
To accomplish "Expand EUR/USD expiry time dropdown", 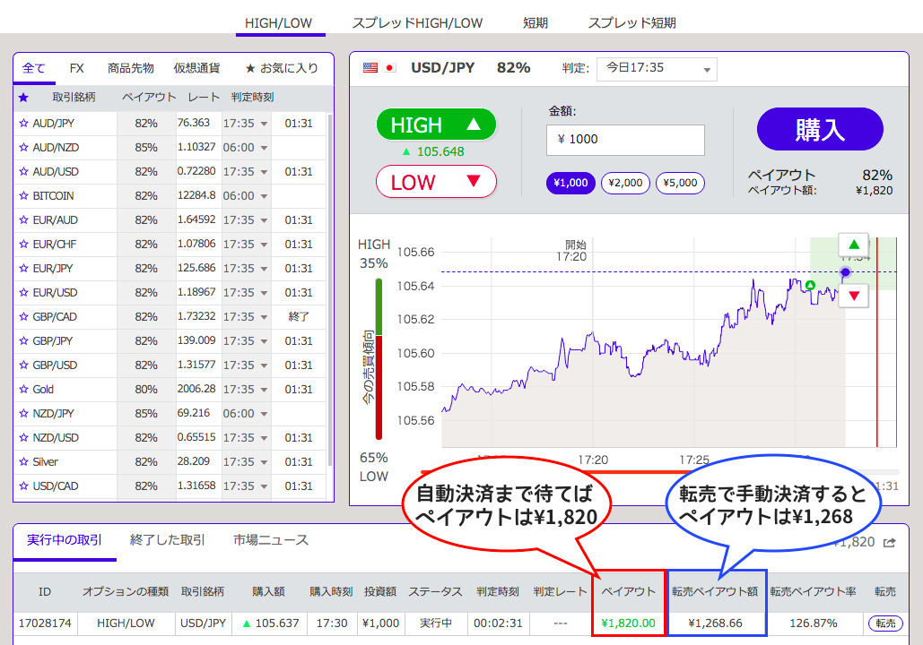I will click(264, 293).
